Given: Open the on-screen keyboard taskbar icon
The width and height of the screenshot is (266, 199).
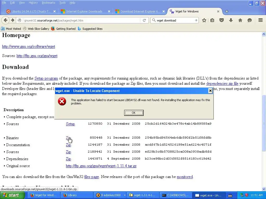Looking at the screenshot, I should [230, 195].
